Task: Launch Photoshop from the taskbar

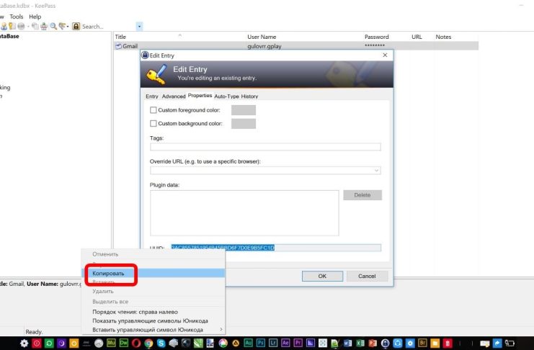Action: coord(261,343)
